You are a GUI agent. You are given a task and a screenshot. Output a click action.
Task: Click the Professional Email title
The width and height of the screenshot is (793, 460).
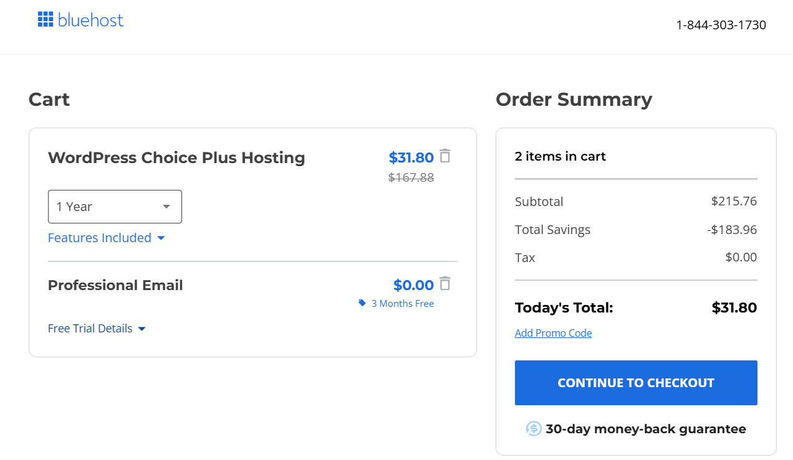click(115, 285)
